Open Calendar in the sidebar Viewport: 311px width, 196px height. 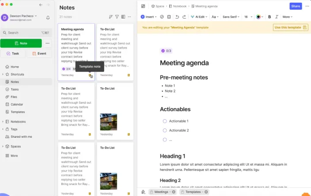click(x=17, y=105)
